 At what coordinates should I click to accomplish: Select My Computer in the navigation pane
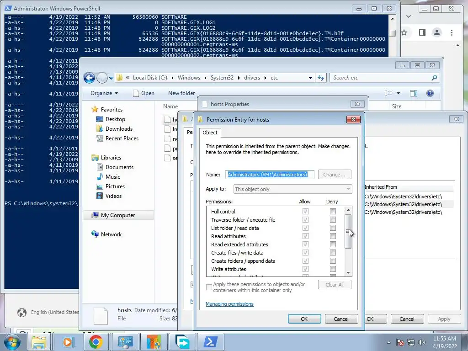(x=117, y=215)
